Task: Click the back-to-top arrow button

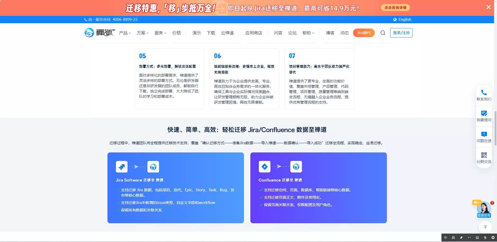Action: (x=485, y=227)
